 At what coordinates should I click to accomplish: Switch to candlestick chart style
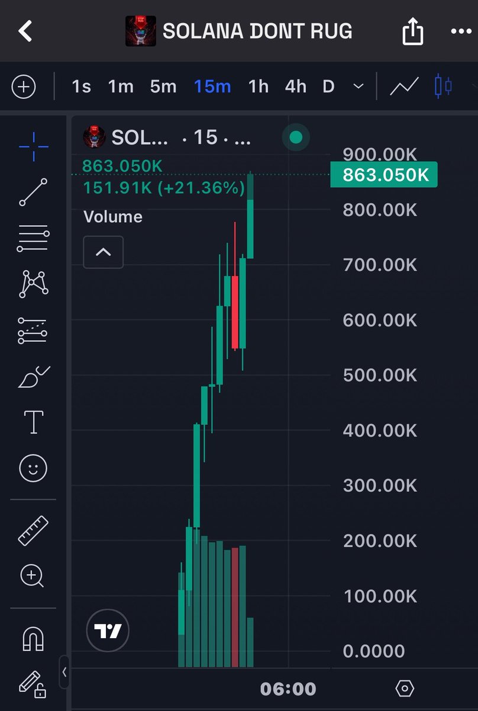pos(443,87)
